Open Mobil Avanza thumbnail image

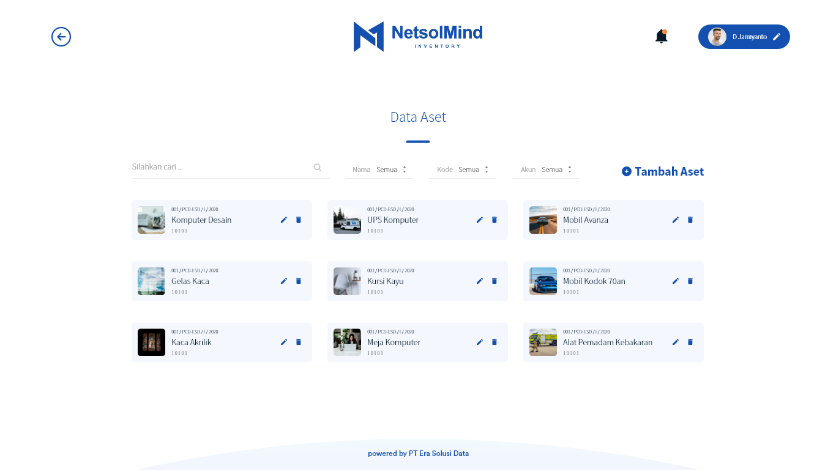coord(543,220)
